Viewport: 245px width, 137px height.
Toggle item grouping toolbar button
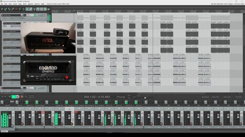(x=31, y=9)
